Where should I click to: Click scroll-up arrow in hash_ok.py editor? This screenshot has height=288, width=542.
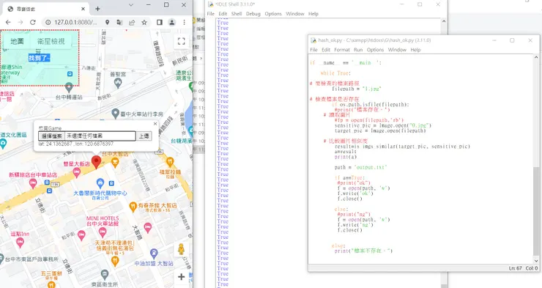[536, 57]
